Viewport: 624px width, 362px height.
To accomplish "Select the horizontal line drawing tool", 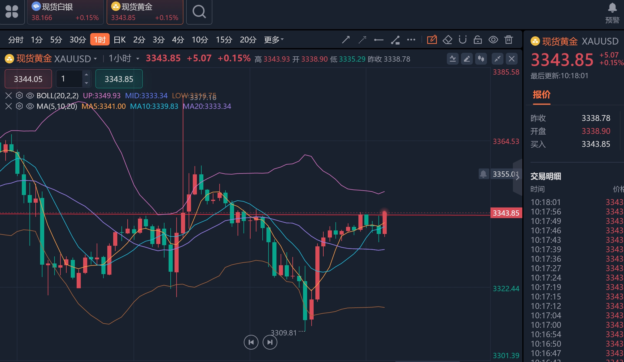I will [x=379, y=40].
